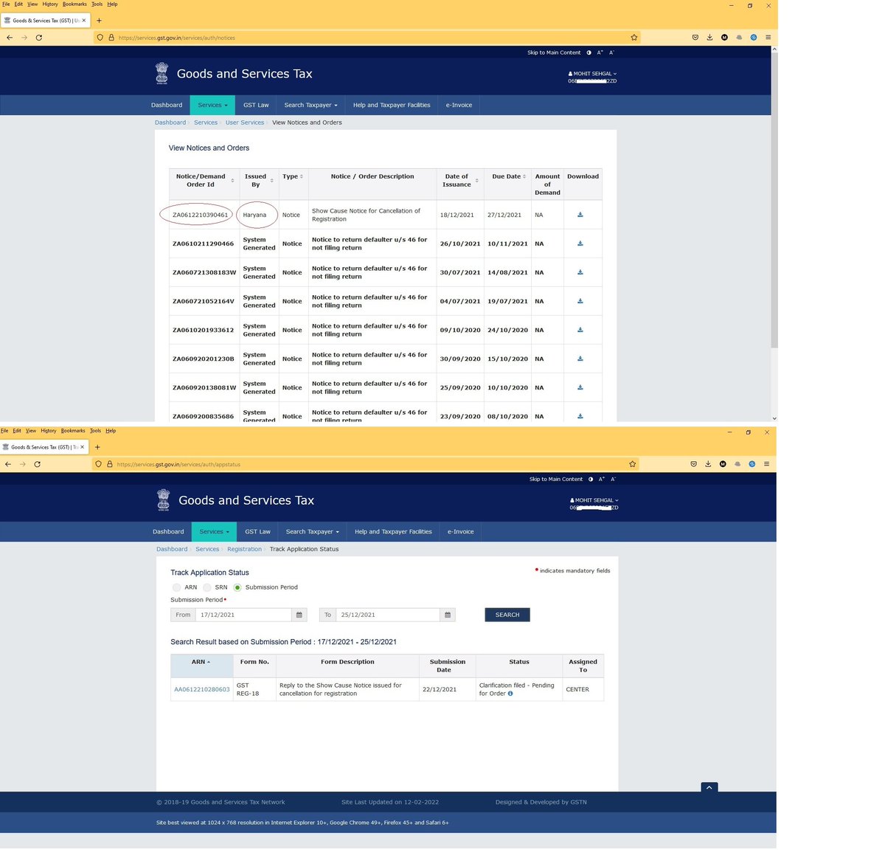Open Pocket icon in bottom browser toolbar
This screenshot has width=885, height=867.
point(693,464)
